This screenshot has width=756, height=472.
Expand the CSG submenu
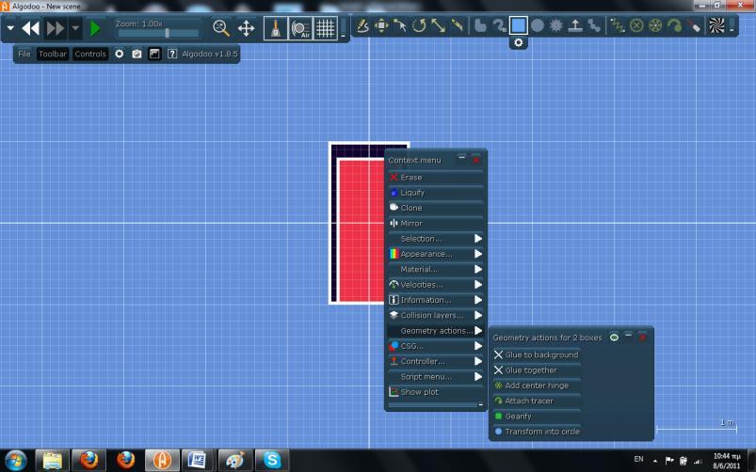[x=435, y=346]
